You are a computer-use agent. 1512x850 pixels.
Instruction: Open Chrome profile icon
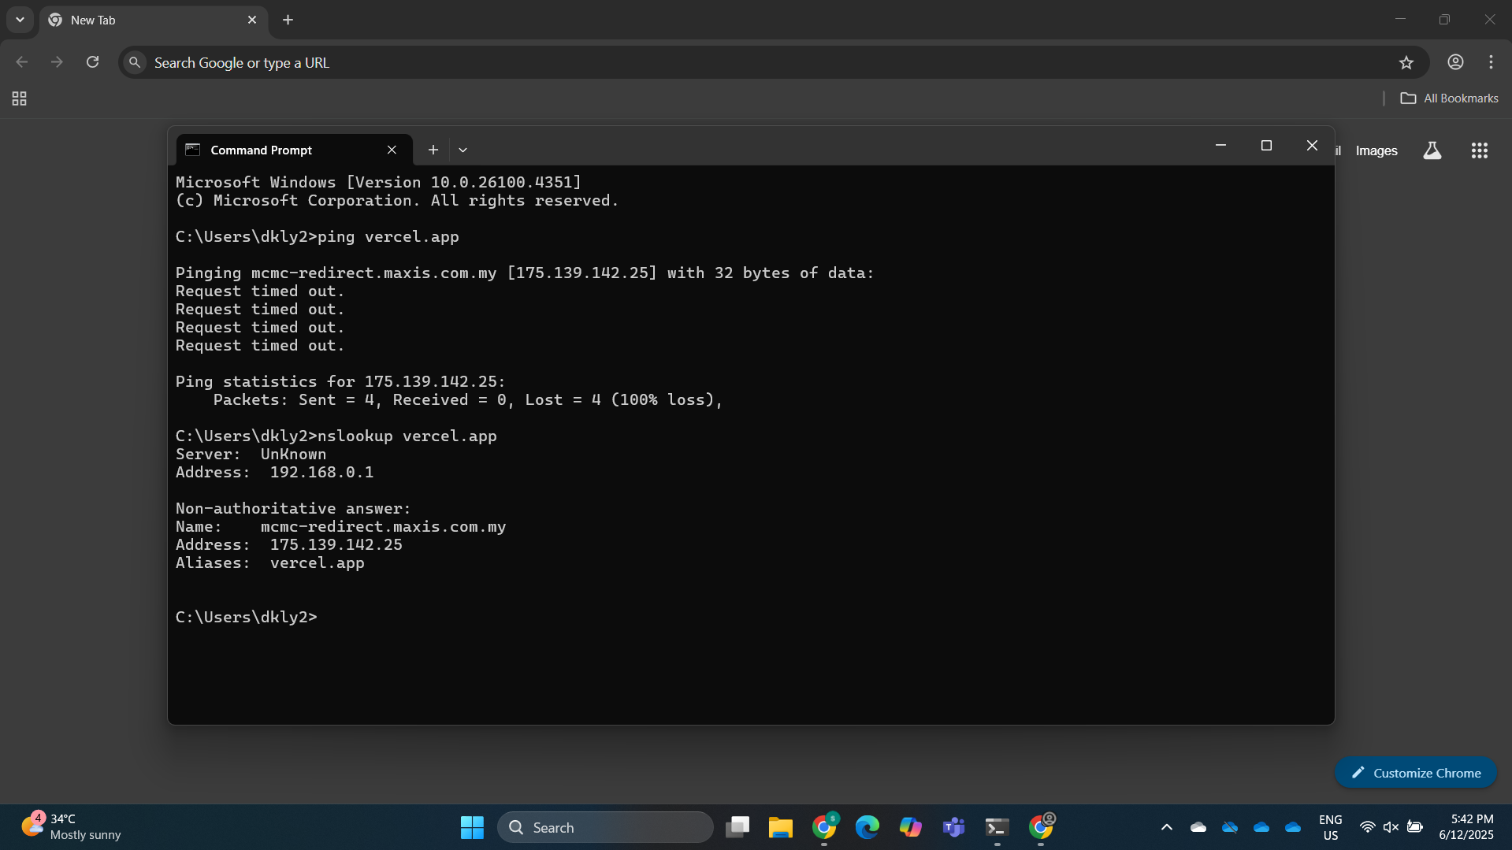1455,62
